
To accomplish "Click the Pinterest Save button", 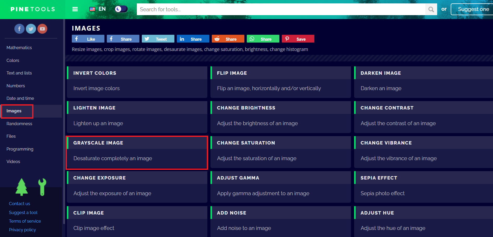I will [x=298, y=39].
